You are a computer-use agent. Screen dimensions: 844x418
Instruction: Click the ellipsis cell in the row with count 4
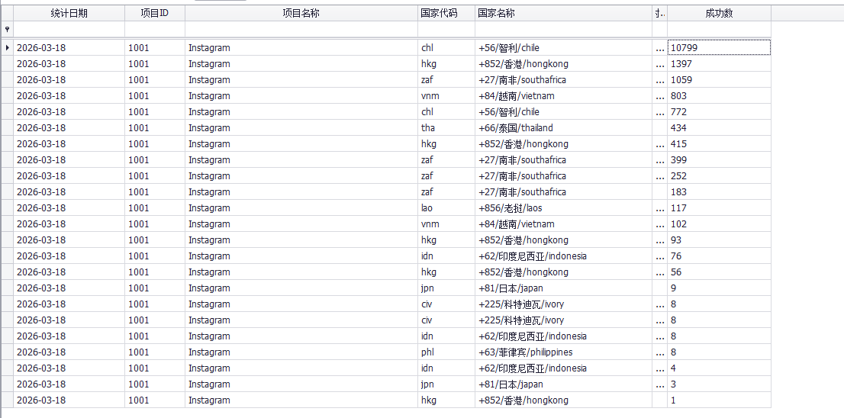tap(660, 368)
